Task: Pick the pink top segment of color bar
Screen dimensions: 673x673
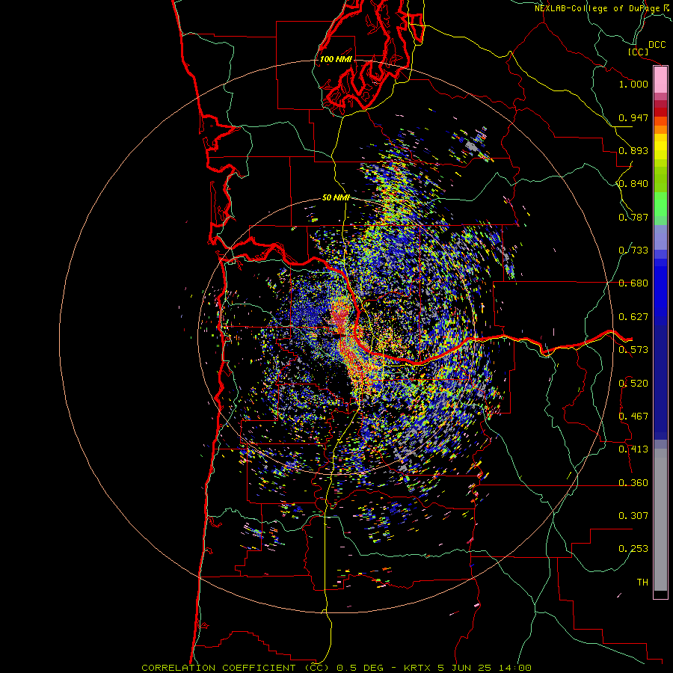Action: (660, 80)
